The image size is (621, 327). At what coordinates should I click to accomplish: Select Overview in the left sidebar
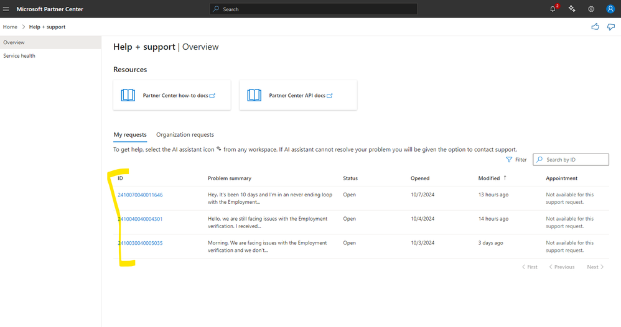click(x=50, y=42)
